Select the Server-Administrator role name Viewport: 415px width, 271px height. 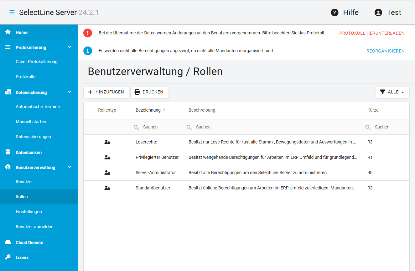tap(156, 173)
